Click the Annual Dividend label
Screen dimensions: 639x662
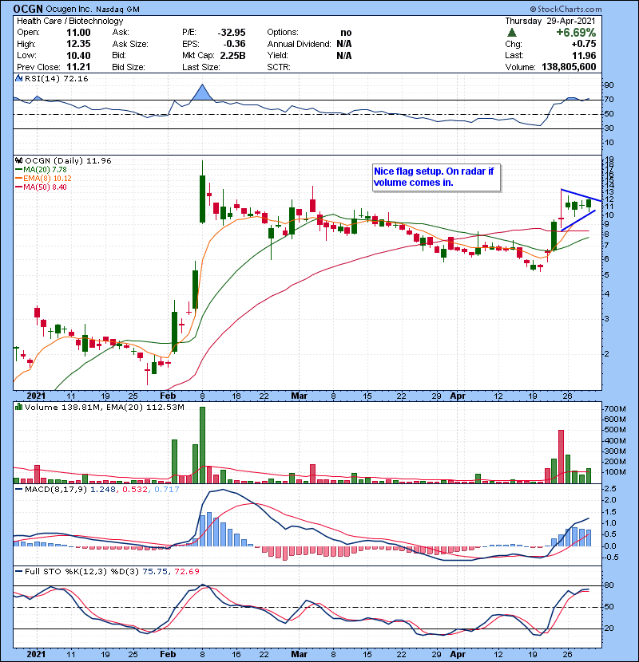point(299,44)
